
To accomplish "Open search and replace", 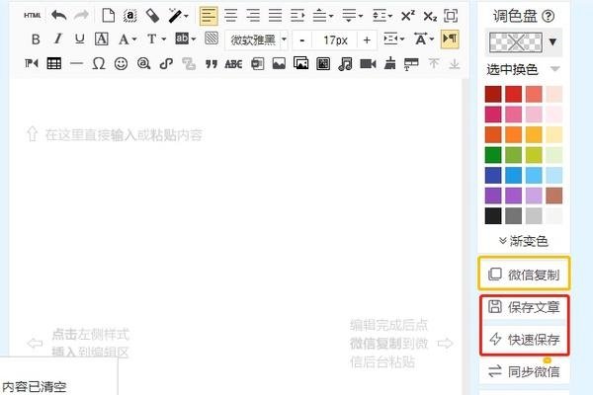I will (x=143, y=63).
